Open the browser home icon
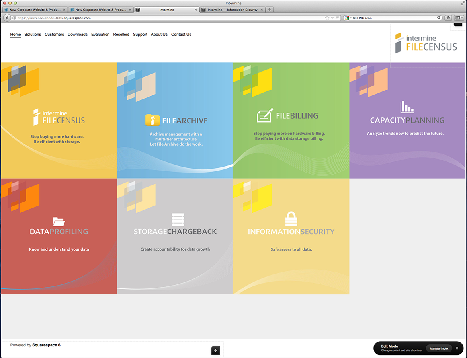Image resolution: width=467 pixels, height=358 pixels. point(448,18)
